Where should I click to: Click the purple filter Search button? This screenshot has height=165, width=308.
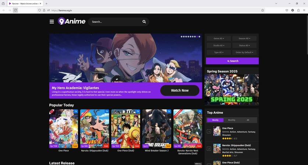point(232,61)
